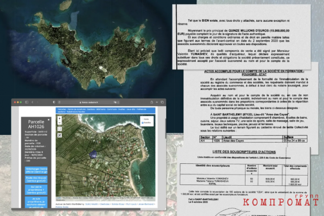
Task: Toggle fullscreen for the parcel map
Action: coord(60,129)
